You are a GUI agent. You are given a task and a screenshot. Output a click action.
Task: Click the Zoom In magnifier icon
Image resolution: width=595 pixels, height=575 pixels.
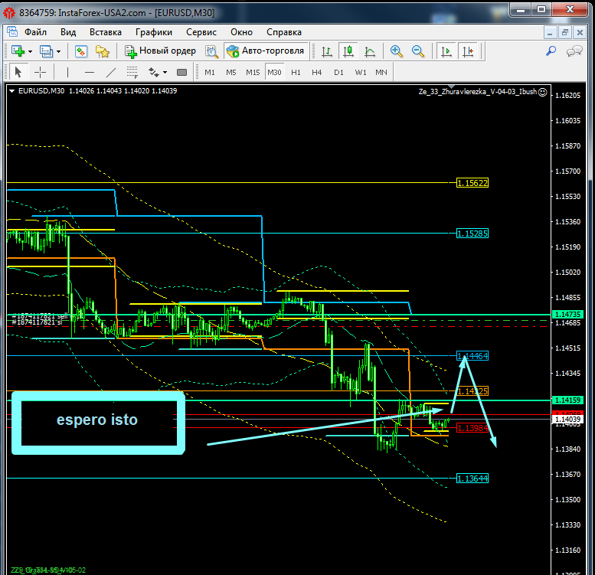point(397,51)
